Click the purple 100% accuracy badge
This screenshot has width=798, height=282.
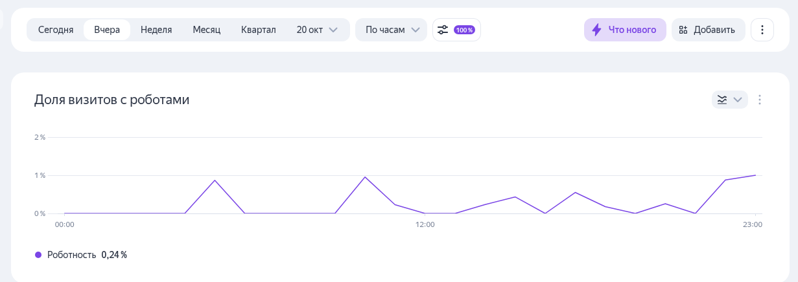click(464, 30)
